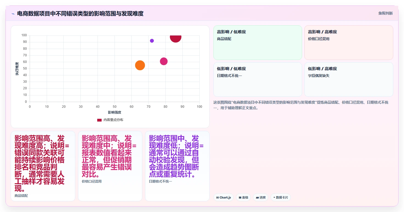Click the pink 影响范围高、发现难度中 card text
Image resolution: width=404 pixels, height=212 pixels.
109,156
